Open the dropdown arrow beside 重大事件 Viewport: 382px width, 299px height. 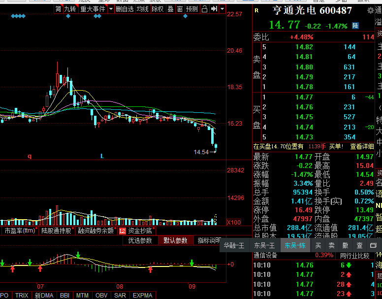(111, 9)
